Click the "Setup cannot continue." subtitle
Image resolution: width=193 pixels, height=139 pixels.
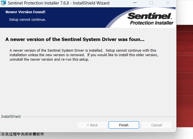coord(27,20)
